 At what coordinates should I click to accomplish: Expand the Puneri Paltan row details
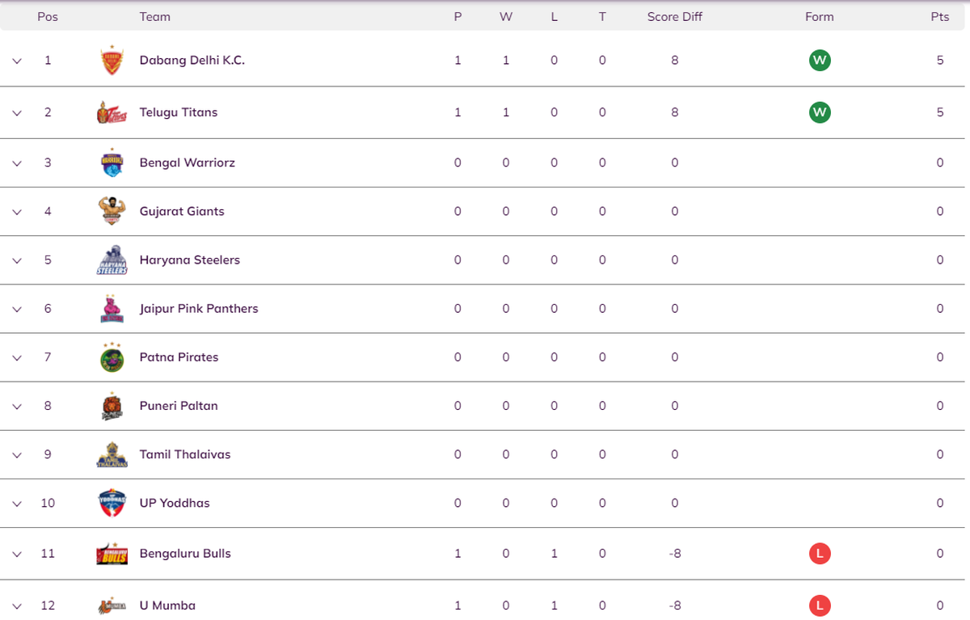click(17, 406)
